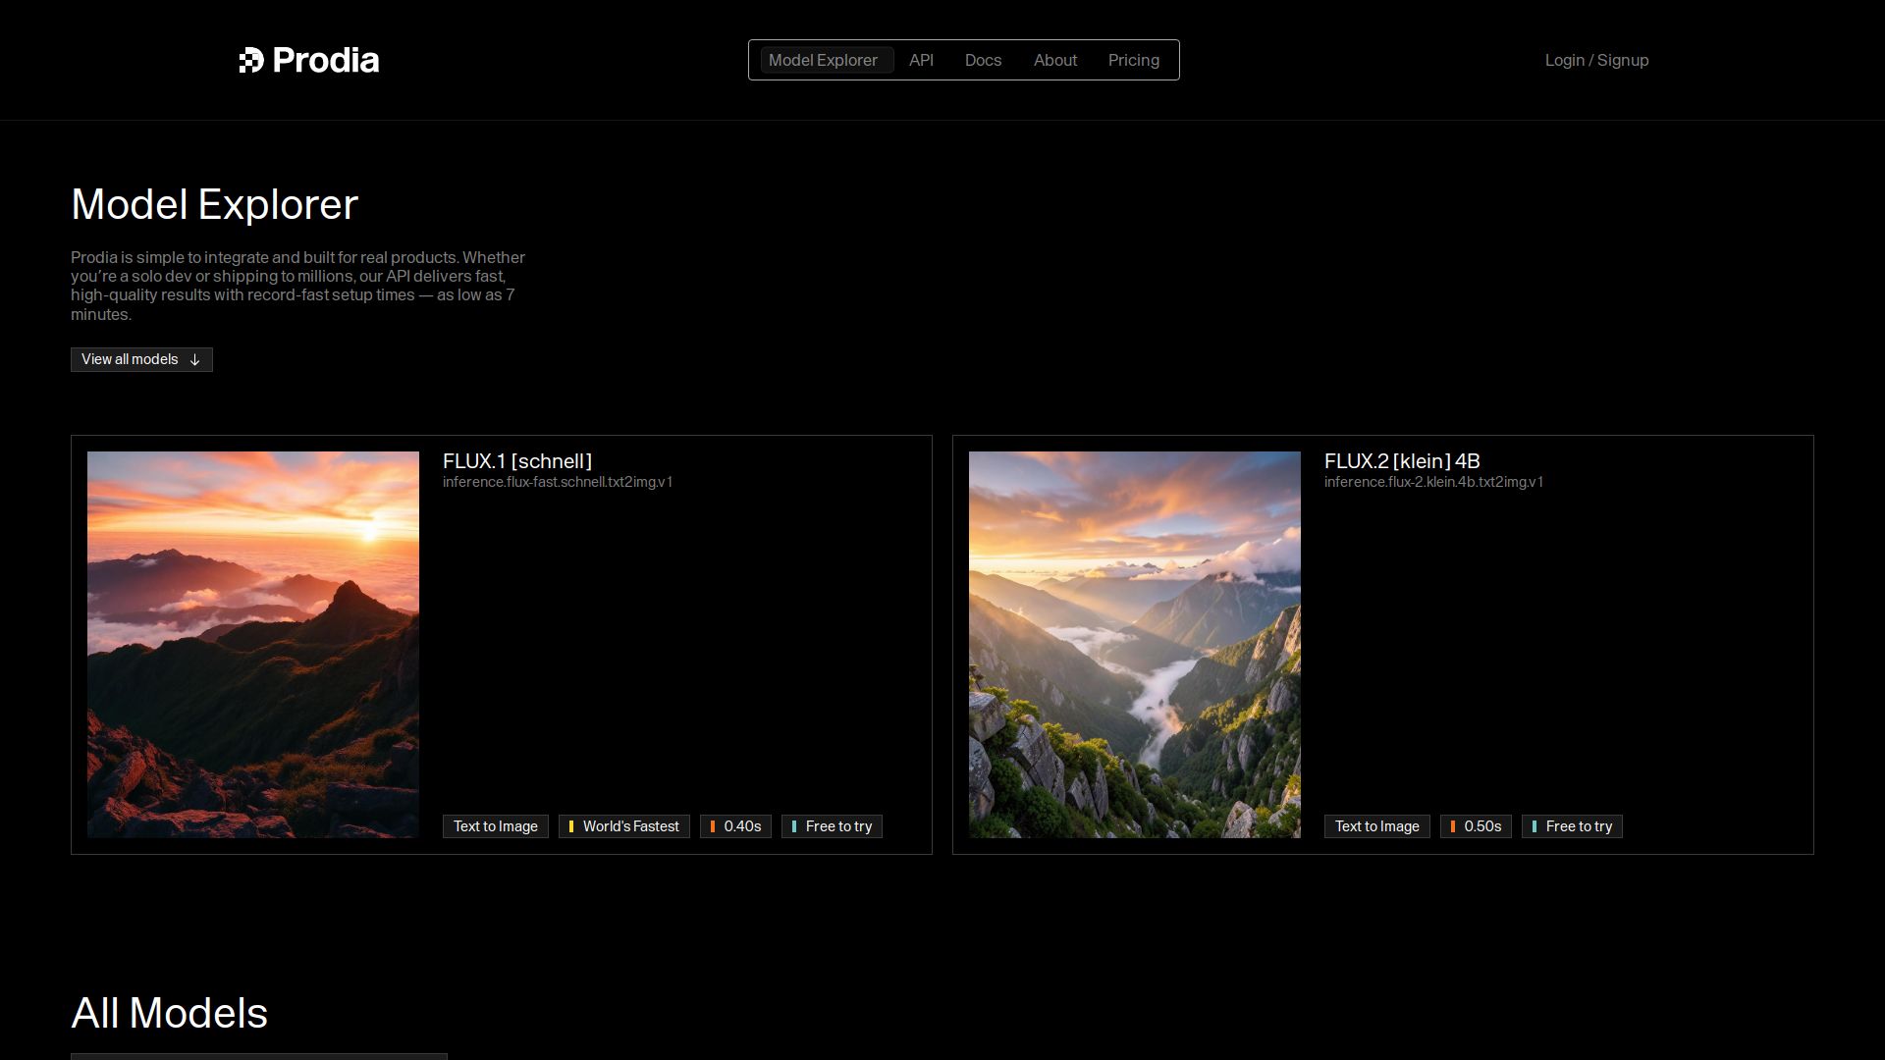This screenshot has width=1885, height=1060.
Task: Open the FLUX.2 [klein] 4B valley thumbnail
Action: tap(1134, 644)
